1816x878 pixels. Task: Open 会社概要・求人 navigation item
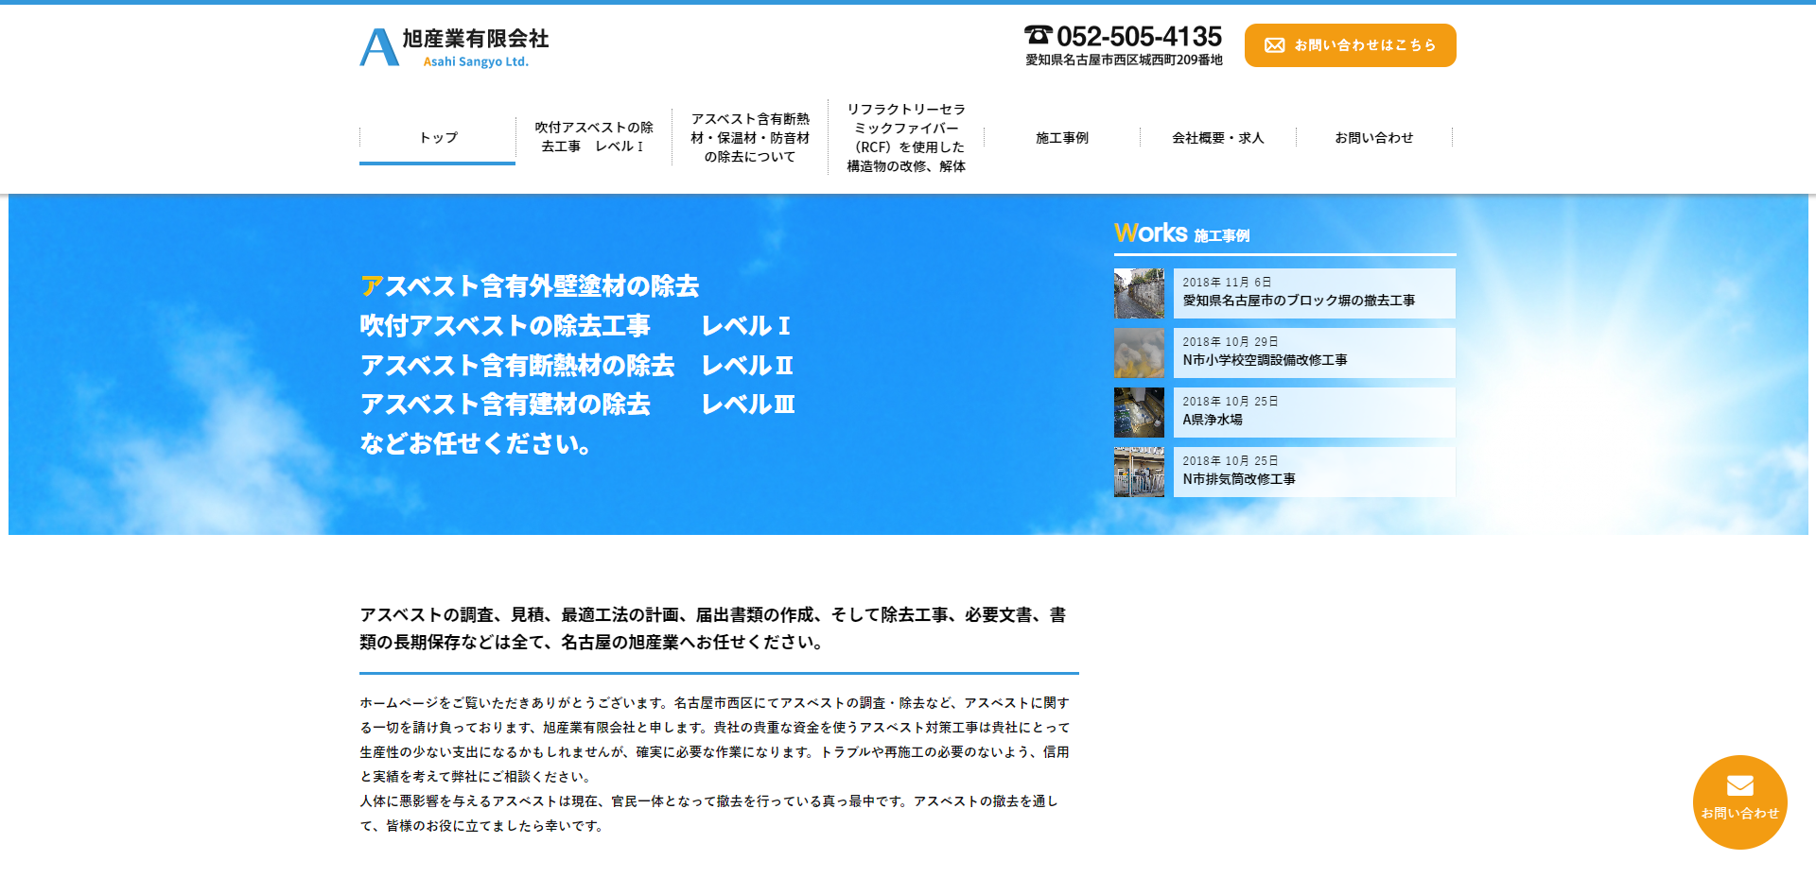point(1217,138)
